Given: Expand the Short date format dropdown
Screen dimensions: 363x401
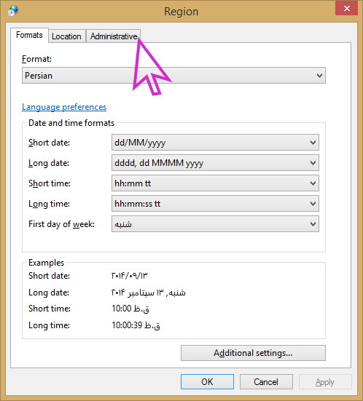Looking at the screenshot, I should (x=215, y=142).
